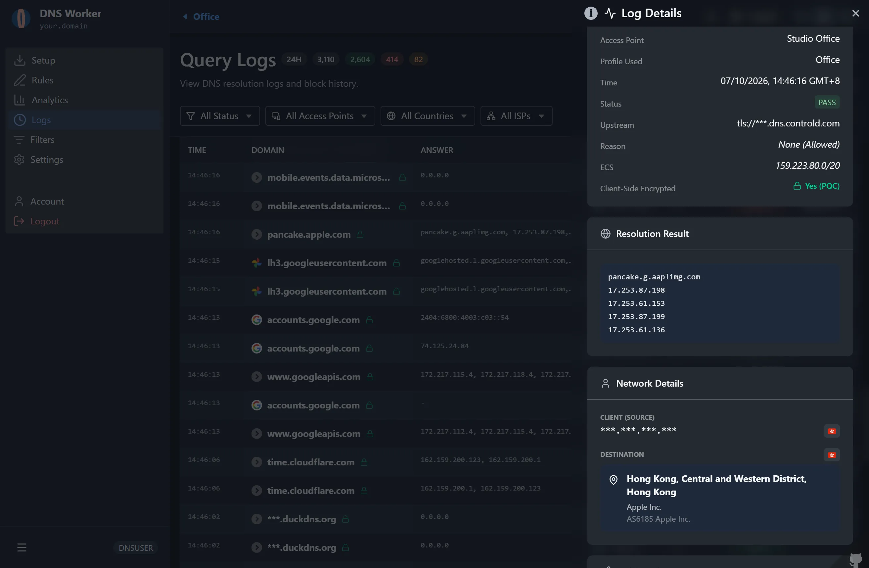The width and height of the screenshot is (869, 568).
Task: Click the Setup download icon
Action: click(x=20, y=60)
